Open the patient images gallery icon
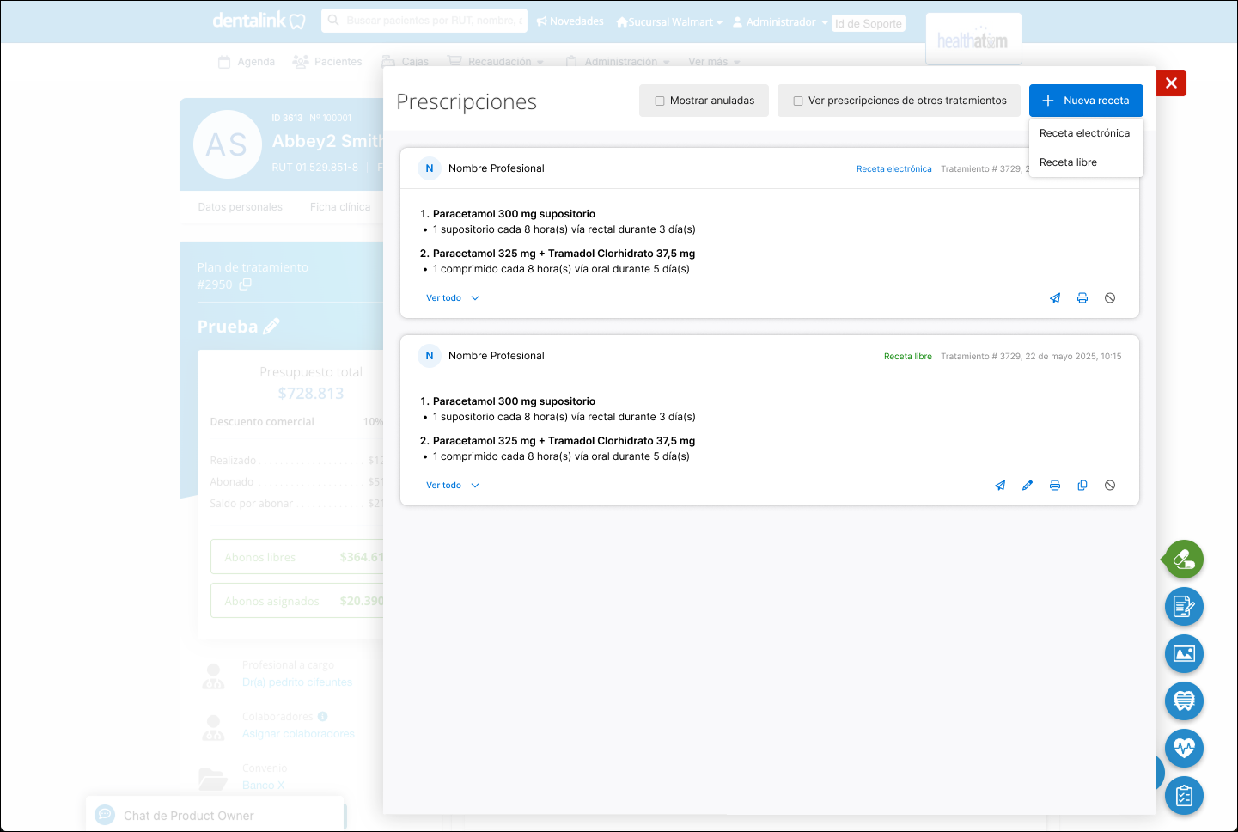 tap(1184, 654)
